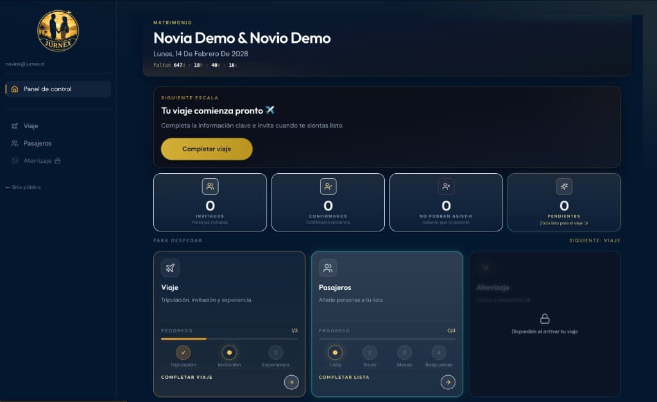Open the Invitados stat card
Image resolution: width=657 pixels, height=402 pixels.
[x=210, y=202]
